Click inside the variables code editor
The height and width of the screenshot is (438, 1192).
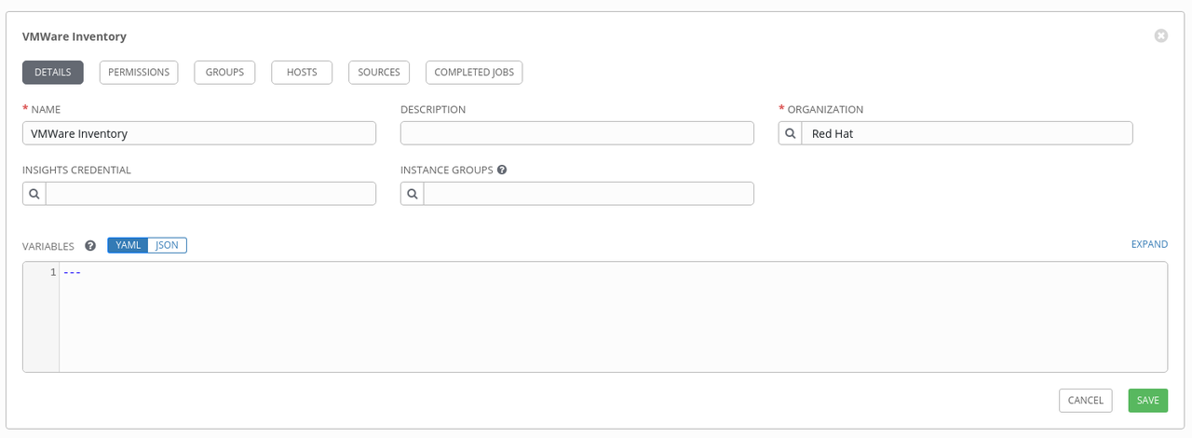point(614,317)
